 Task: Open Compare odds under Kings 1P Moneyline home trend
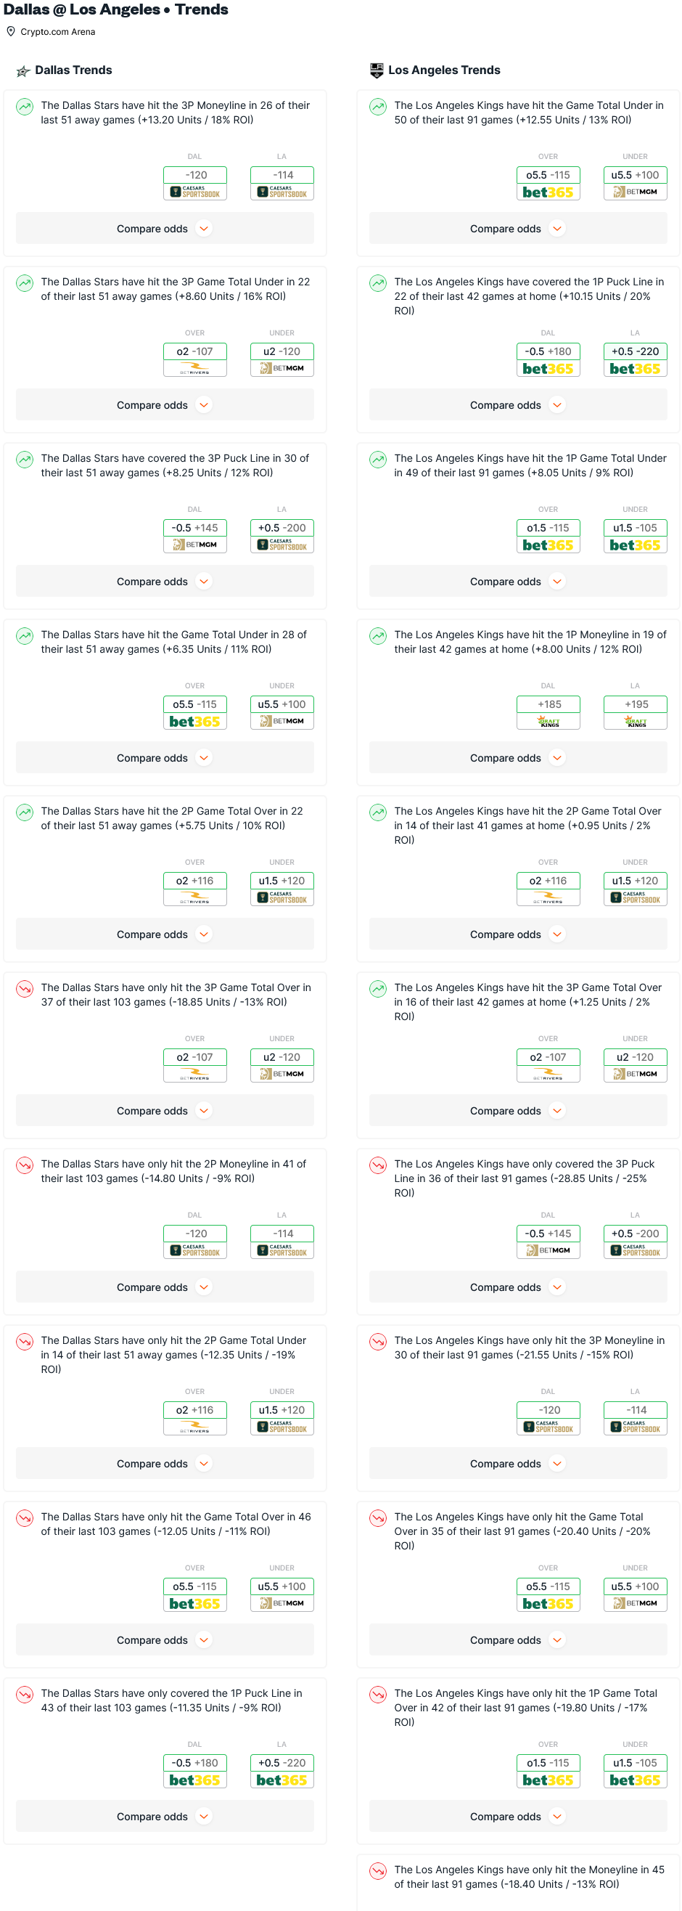point(517,758)
